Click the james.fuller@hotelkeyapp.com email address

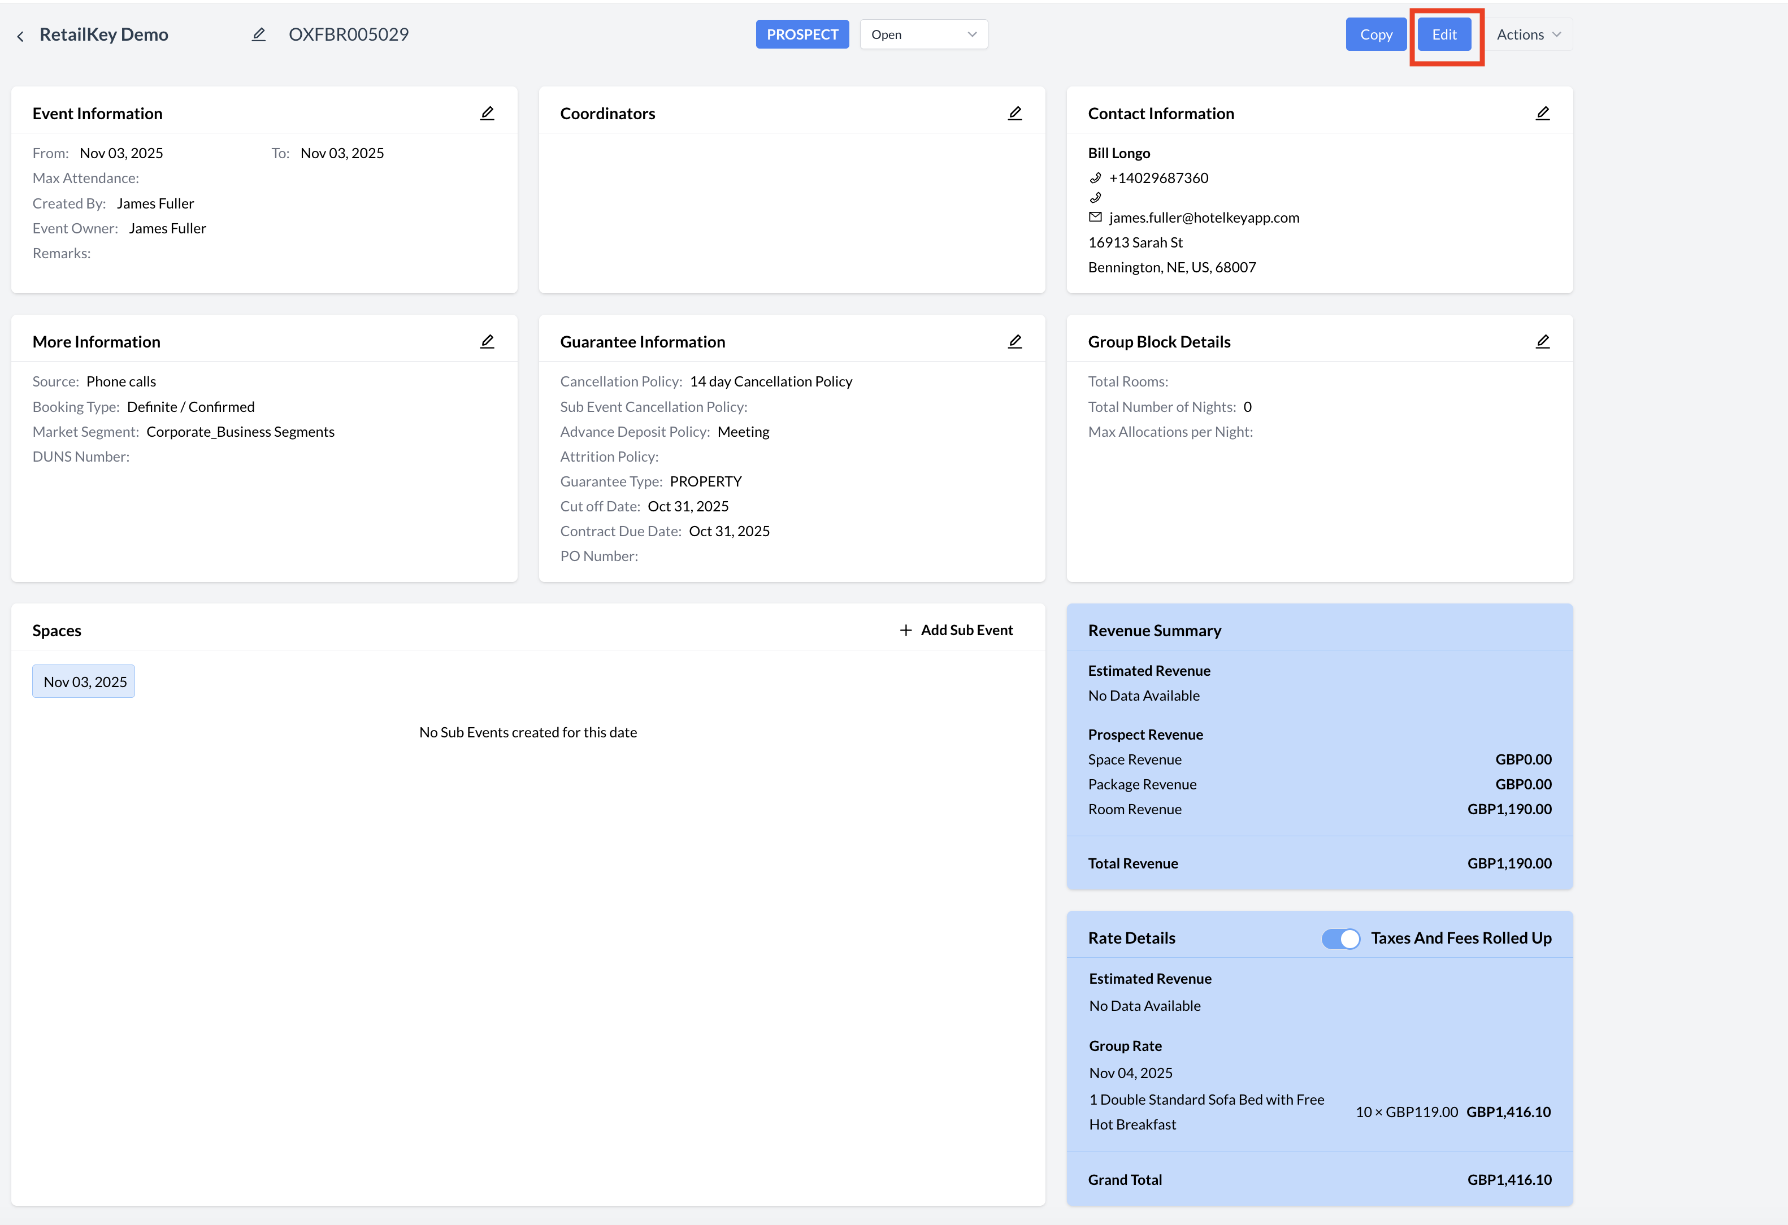tap(1203, 218)
